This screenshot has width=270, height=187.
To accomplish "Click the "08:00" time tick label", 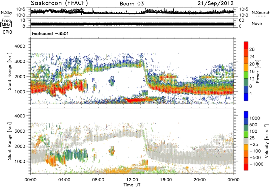I will pos(98,180).
